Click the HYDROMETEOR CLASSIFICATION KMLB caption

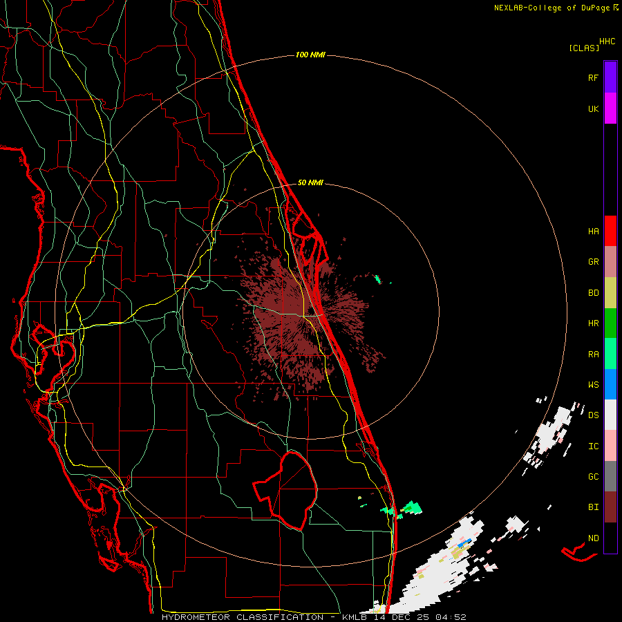(x=314, y=617)
